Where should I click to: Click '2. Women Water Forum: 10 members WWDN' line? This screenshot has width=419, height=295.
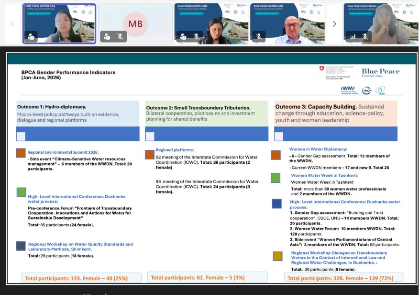coord(342,231)
